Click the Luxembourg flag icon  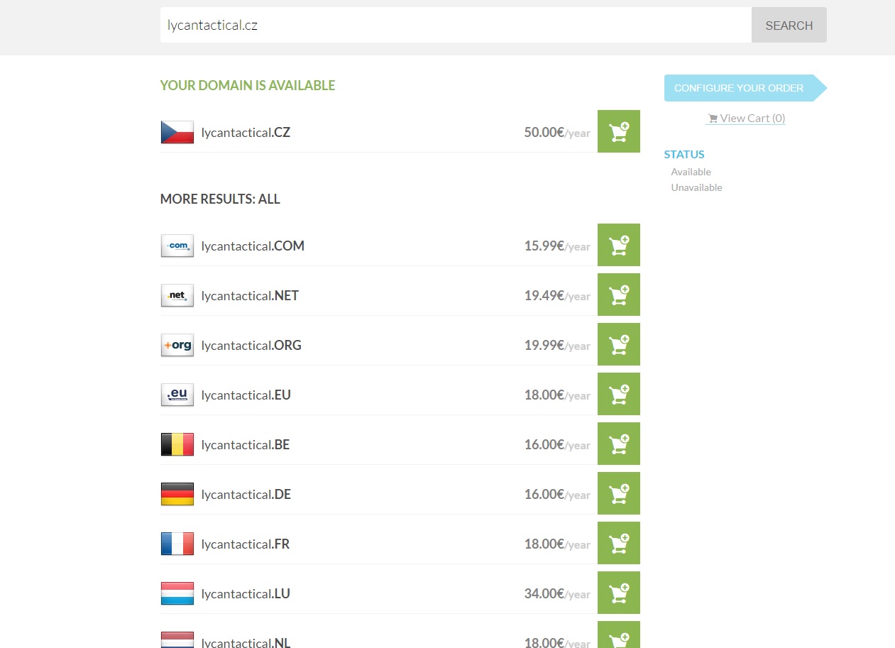pyautogui.click(x=177, y=593)
